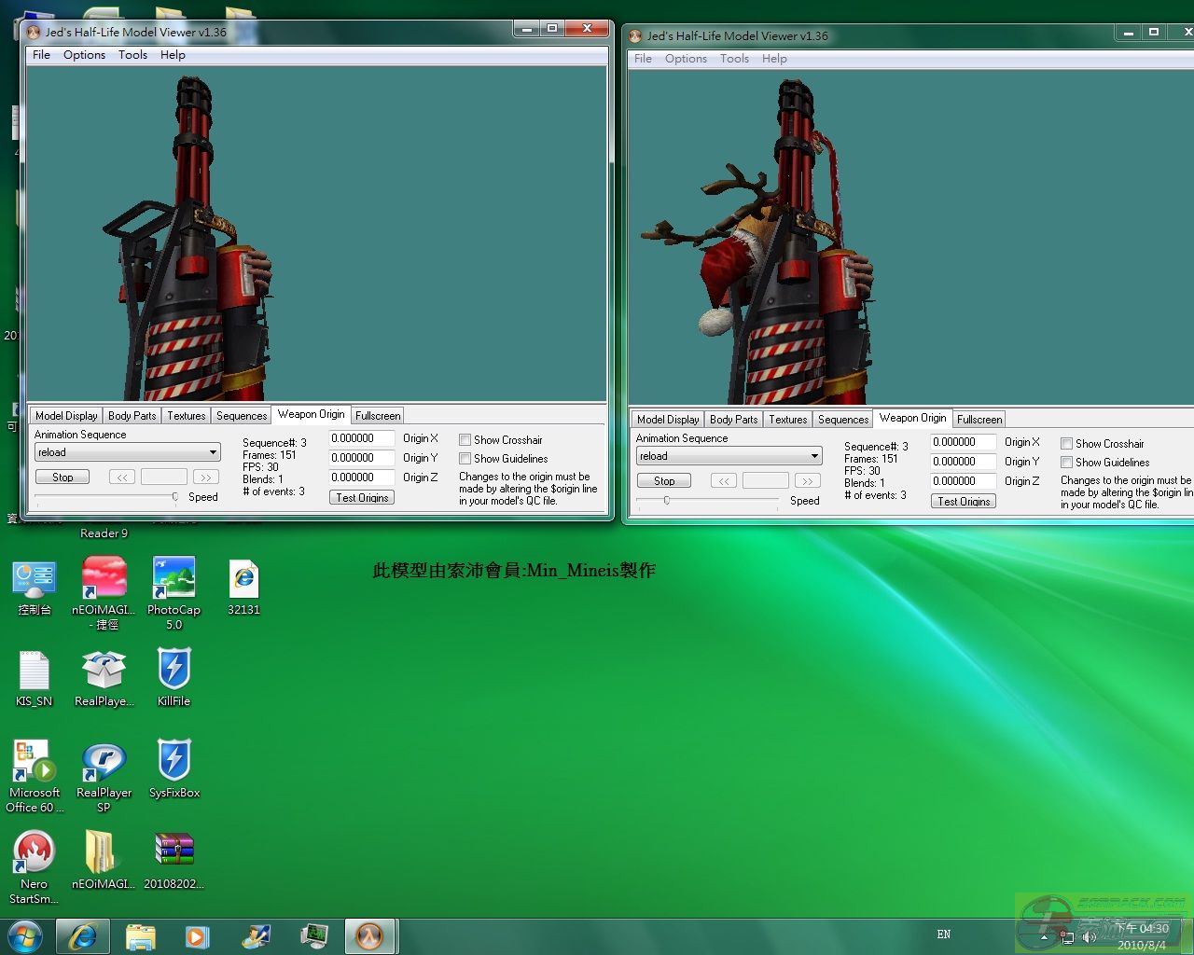Click the Half-Life Model Viewer taskbar icon
This screenshot has height=955, width=1194.
tap(369, 935)
